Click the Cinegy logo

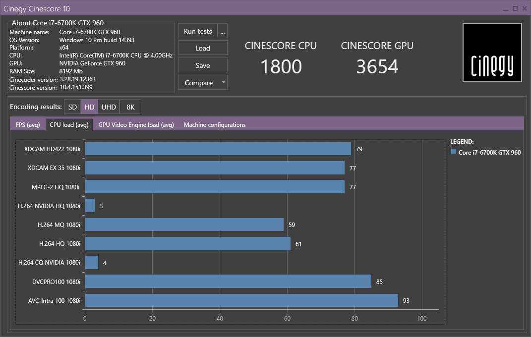coord(492,53)
